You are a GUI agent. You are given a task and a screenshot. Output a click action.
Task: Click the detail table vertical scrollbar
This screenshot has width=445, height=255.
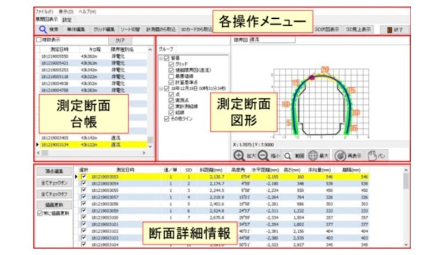pyautogui.click(x=406, y=207)
